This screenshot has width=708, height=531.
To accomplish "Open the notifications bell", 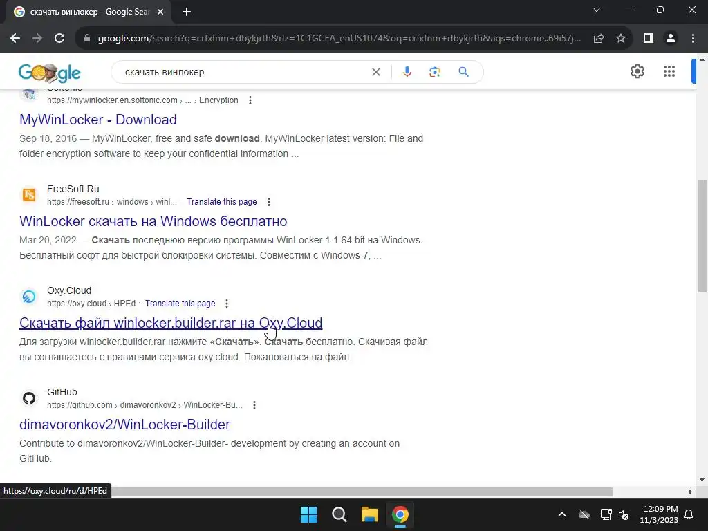I will click(689, 514).
